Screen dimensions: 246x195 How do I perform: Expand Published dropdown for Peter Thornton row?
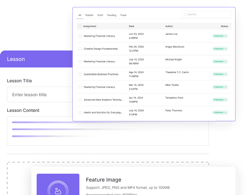click(x=220, y=112)
